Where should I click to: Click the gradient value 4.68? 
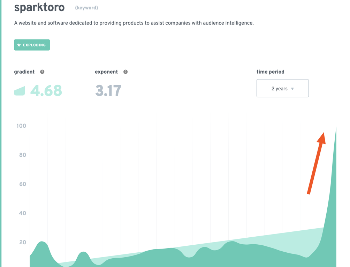tap(46, 90)
